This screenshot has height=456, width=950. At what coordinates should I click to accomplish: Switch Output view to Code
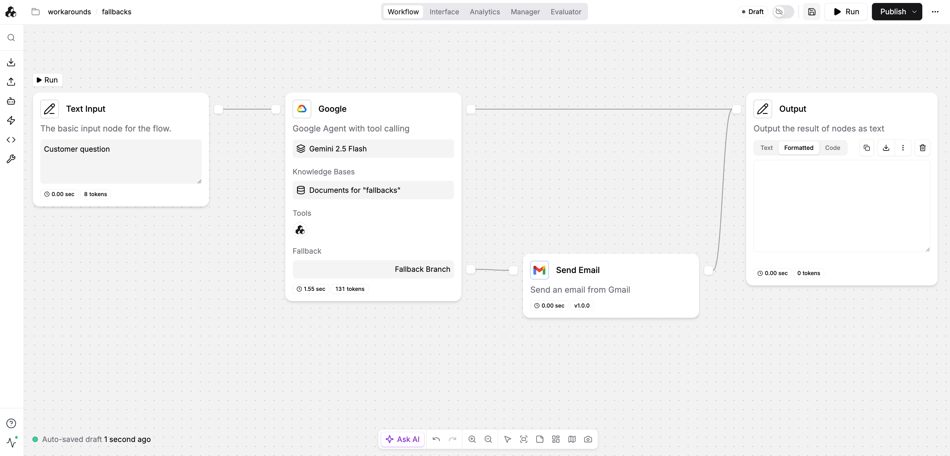click(x=832, y=148)
